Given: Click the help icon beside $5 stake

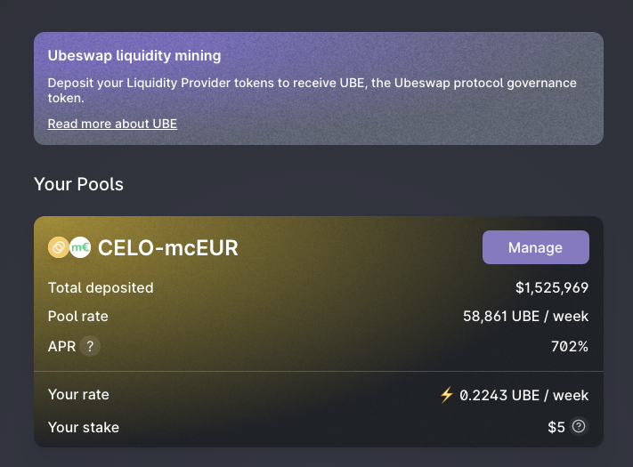Looking at the screenshot, I should 579,427.
